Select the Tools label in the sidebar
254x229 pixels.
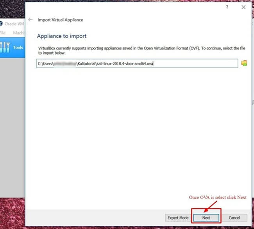coord(18,48)
